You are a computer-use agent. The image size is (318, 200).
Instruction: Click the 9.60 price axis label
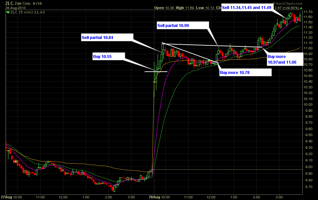point(309,129)
